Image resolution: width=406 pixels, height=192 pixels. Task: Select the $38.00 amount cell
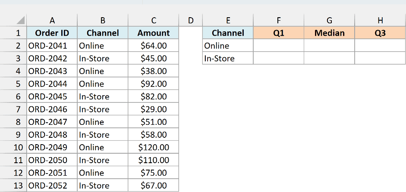pyautogui.click(x=154, y=71)
